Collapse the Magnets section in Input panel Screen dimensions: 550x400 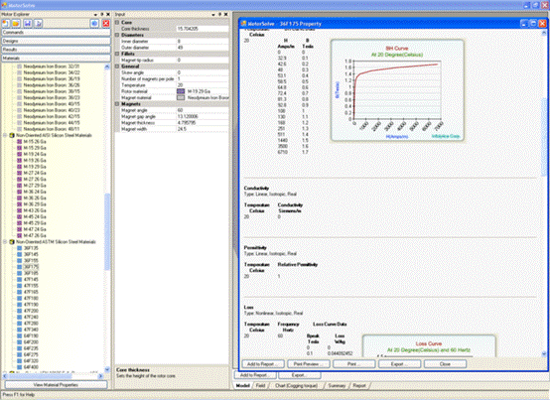tap(117, 104)
